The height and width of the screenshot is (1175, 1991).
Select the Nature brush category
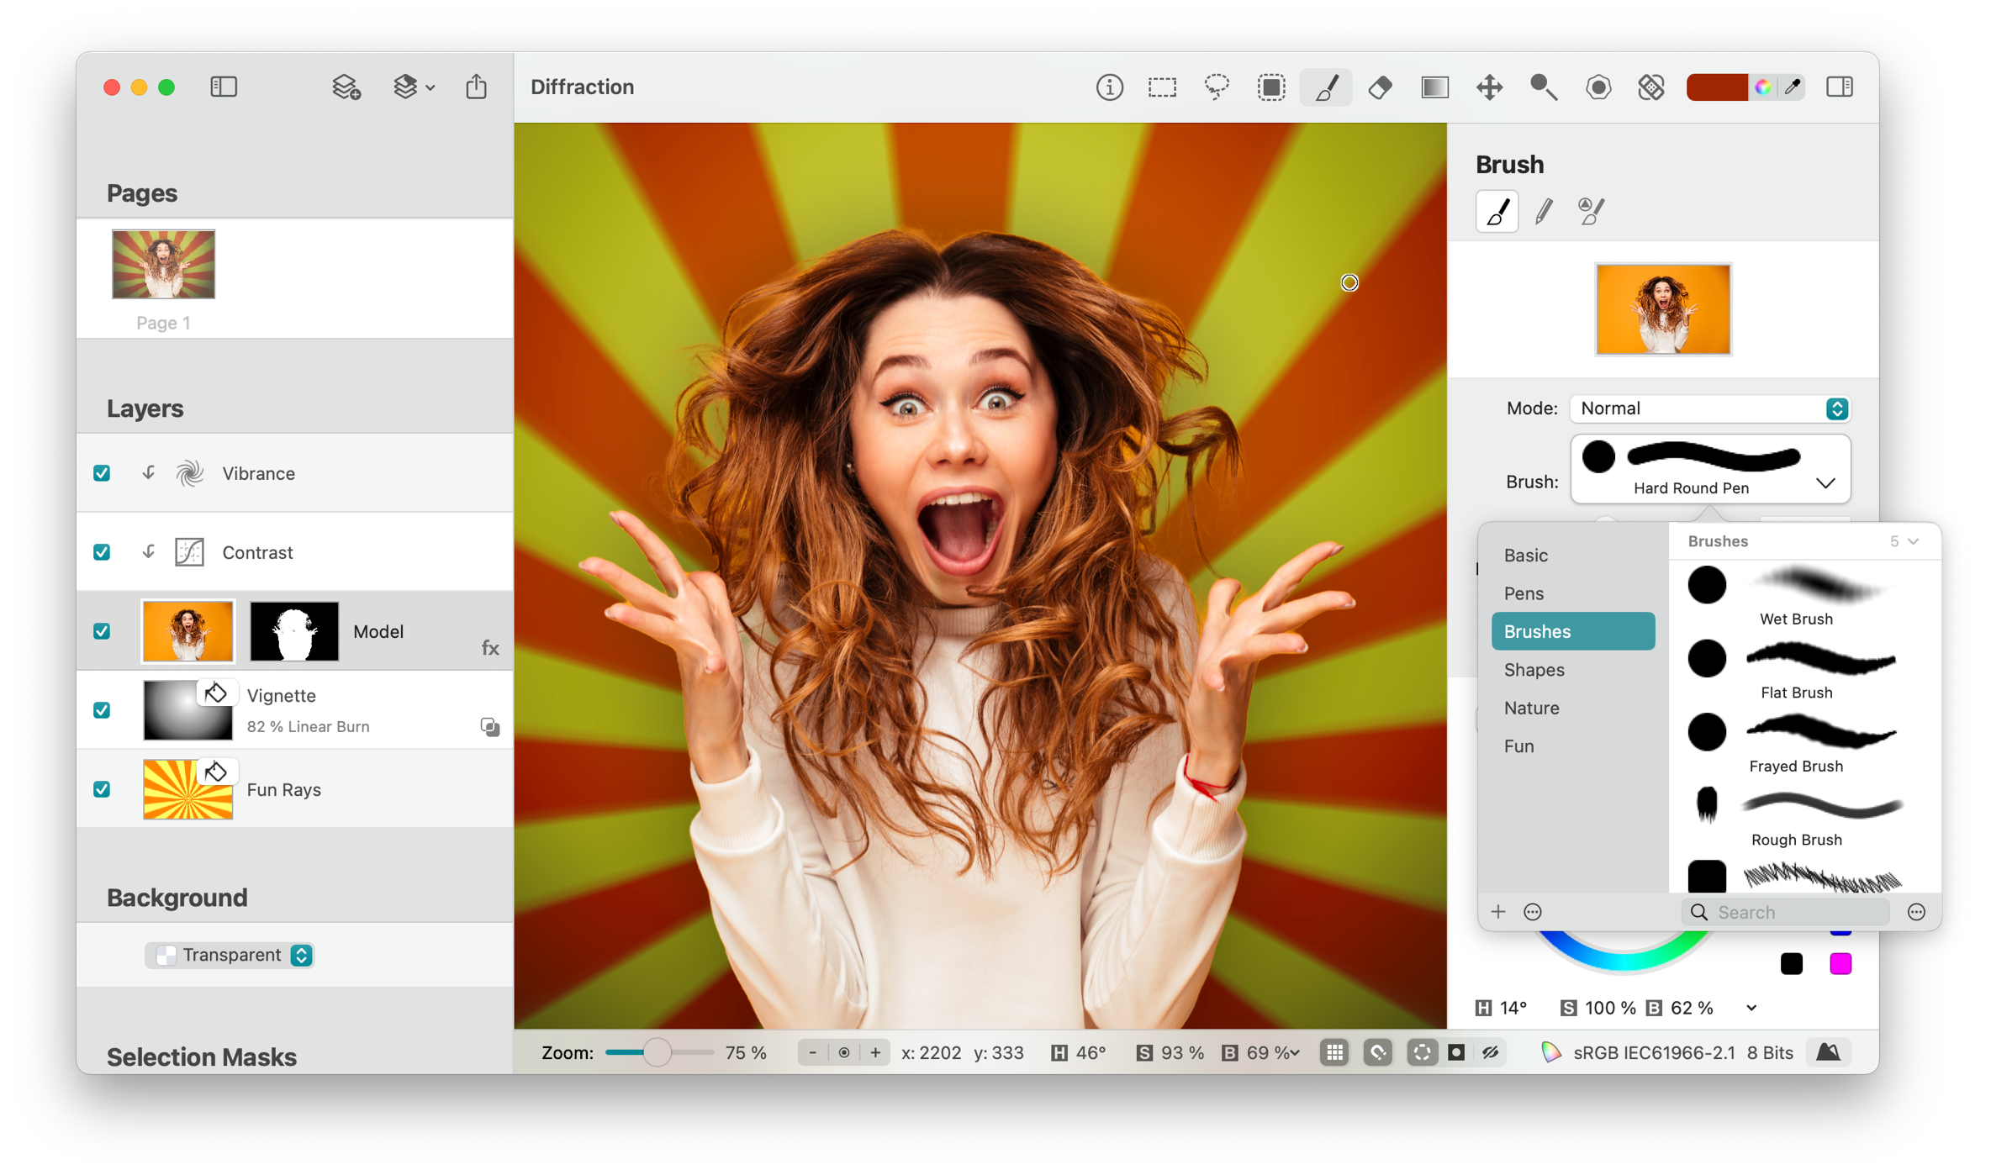point(1531,708)
